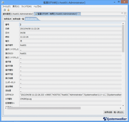Image resolution: width=129 pixels, height=122 pixels.
Task: Switch to the 検索条件 tab
Action: [x=8, y=19]
